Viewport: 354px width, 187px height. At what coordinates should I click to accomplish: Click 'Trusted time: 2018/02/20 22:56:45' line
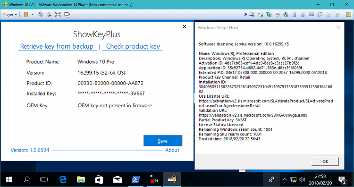229,139
